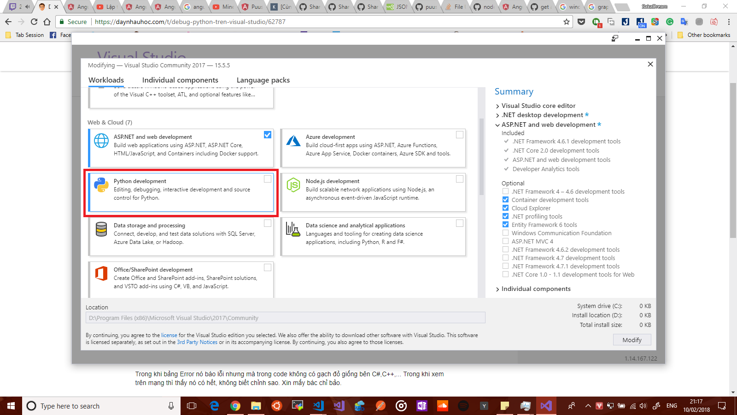737x415 pixels.
Task: Open the Tab Session bookmark folder
Action: (25, 35)
